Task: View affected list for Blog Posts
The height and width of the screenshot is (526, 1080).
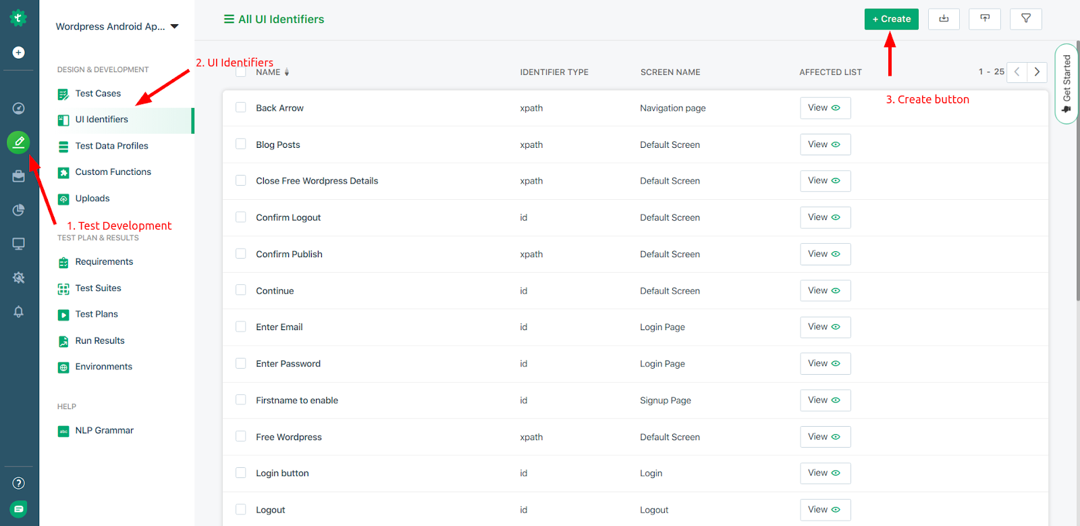Action: click(x=825, y=144)
